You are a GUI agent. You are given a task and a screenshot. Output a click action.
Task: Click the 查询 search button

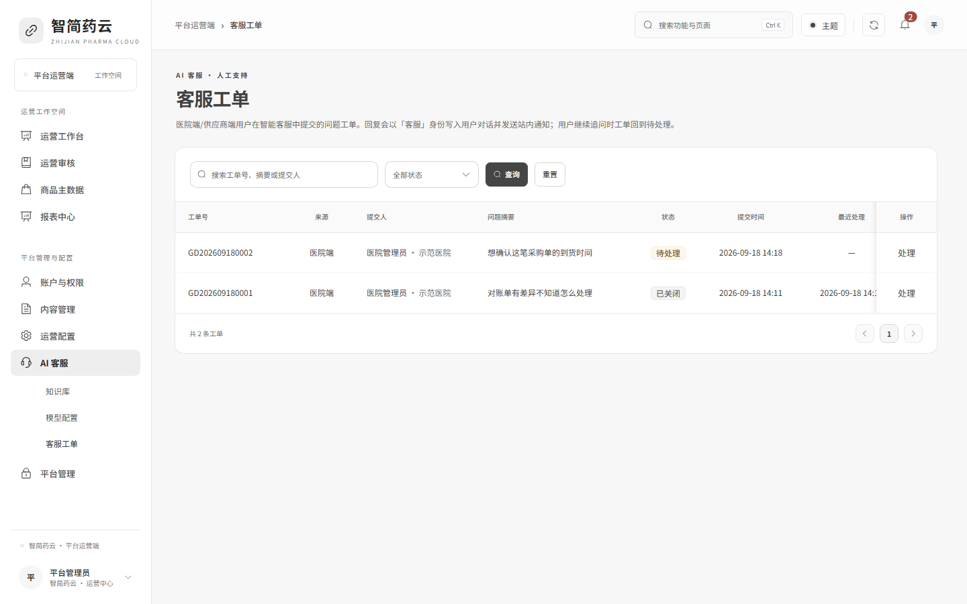point(506,174)
